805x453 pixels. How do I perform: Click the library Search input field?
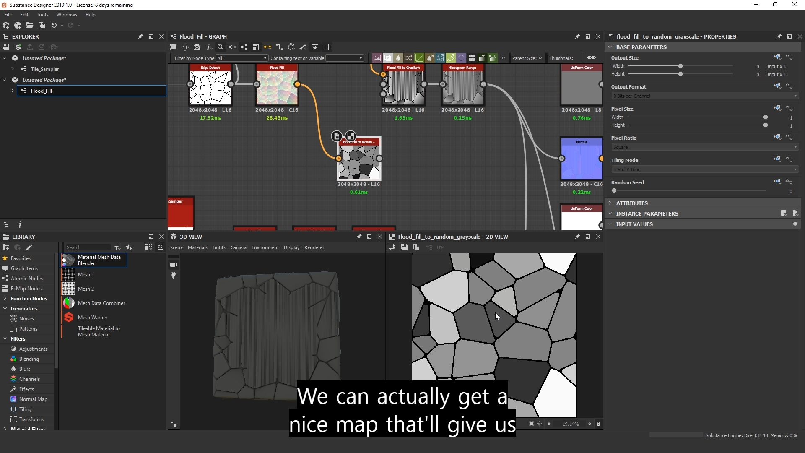[x=88, y=247]
